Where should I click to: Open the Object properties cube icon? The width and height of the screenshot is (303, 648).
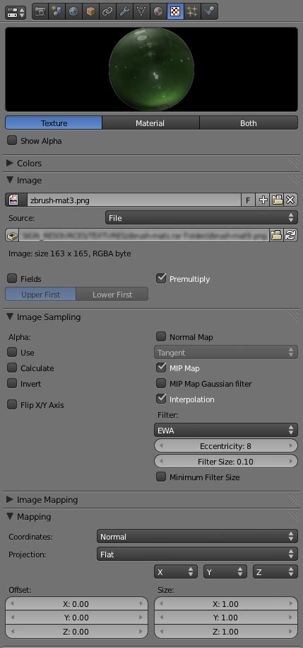[90, 11]
